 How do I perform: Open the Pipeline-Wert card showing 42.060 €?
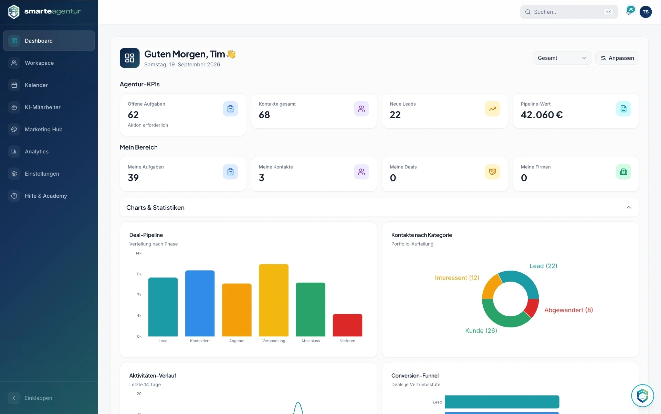576,111
